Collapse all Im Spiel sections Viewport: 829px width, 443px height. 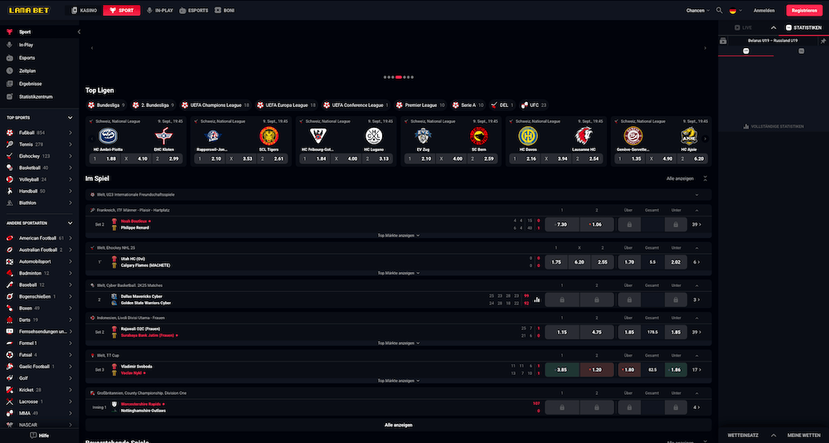705,178
